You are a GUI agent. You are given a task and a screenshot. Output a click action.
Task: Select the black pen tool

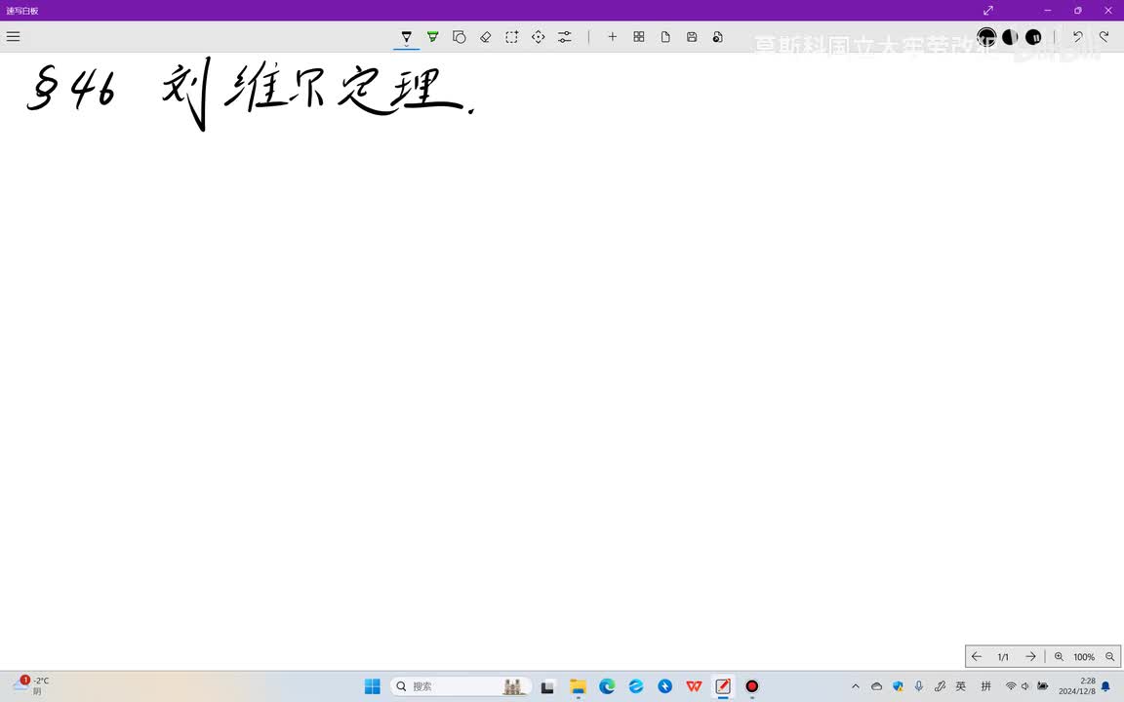[x=407, y=36]
